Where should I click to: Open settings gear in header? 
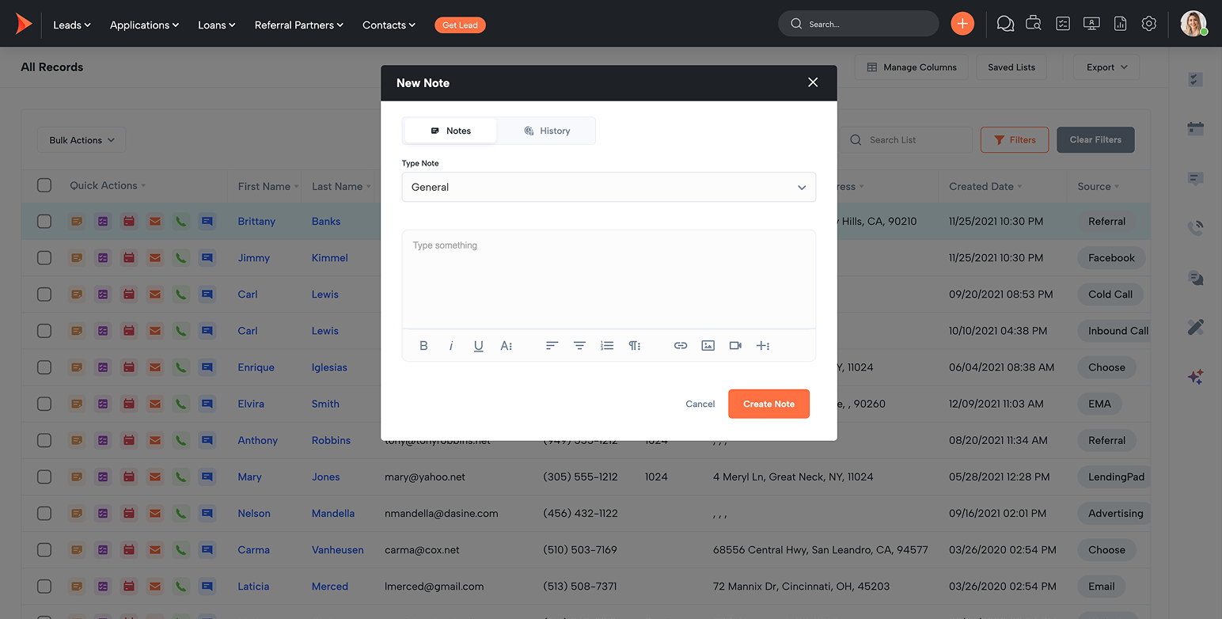[x=1149, y=24]
